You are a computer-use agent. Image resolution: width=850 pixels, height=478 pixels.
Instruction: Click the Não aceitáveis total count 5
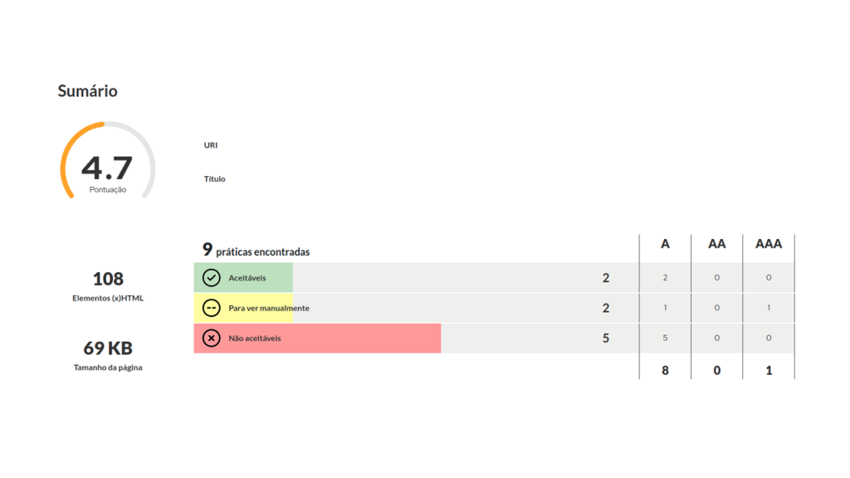(x=605, y=339)
